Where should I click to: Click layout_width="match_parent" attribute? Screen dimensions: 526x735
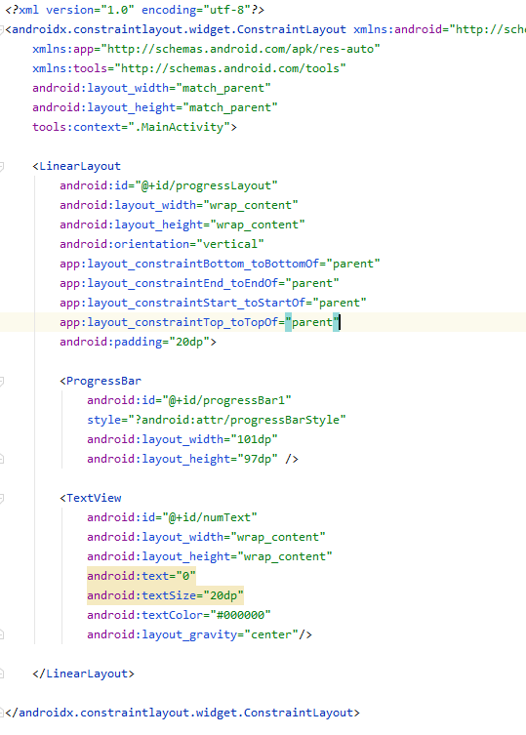pyautogui.click(x=151, y=88)
